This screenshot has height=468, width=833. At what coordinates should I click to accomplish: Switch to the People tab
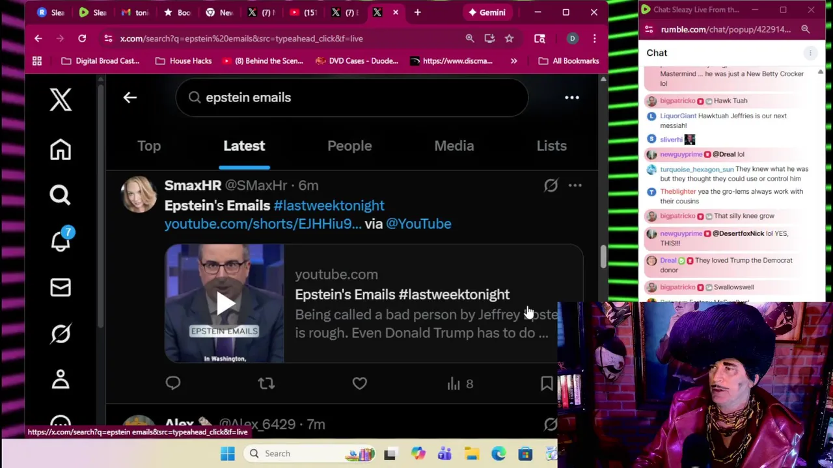tap(349, 146)
